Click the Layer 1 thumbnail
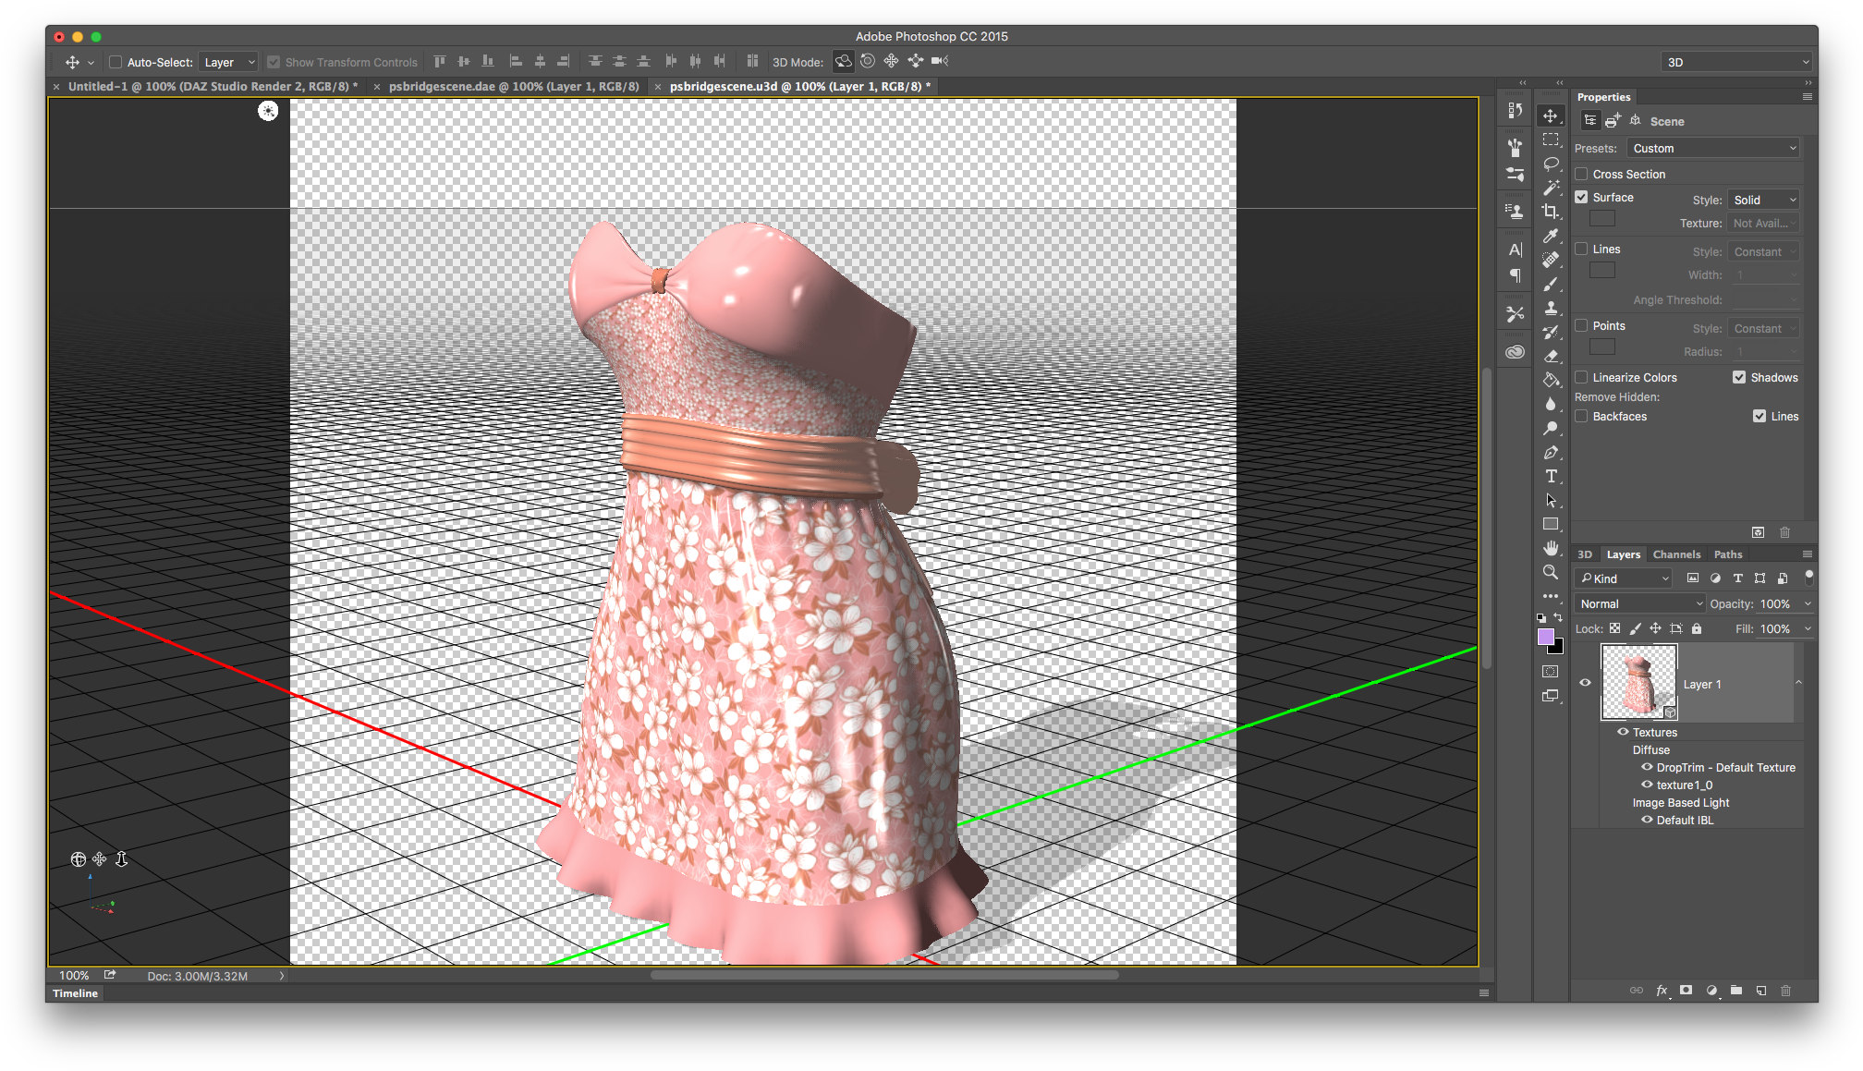1863x1071 pixels. tap(1638, 682)
